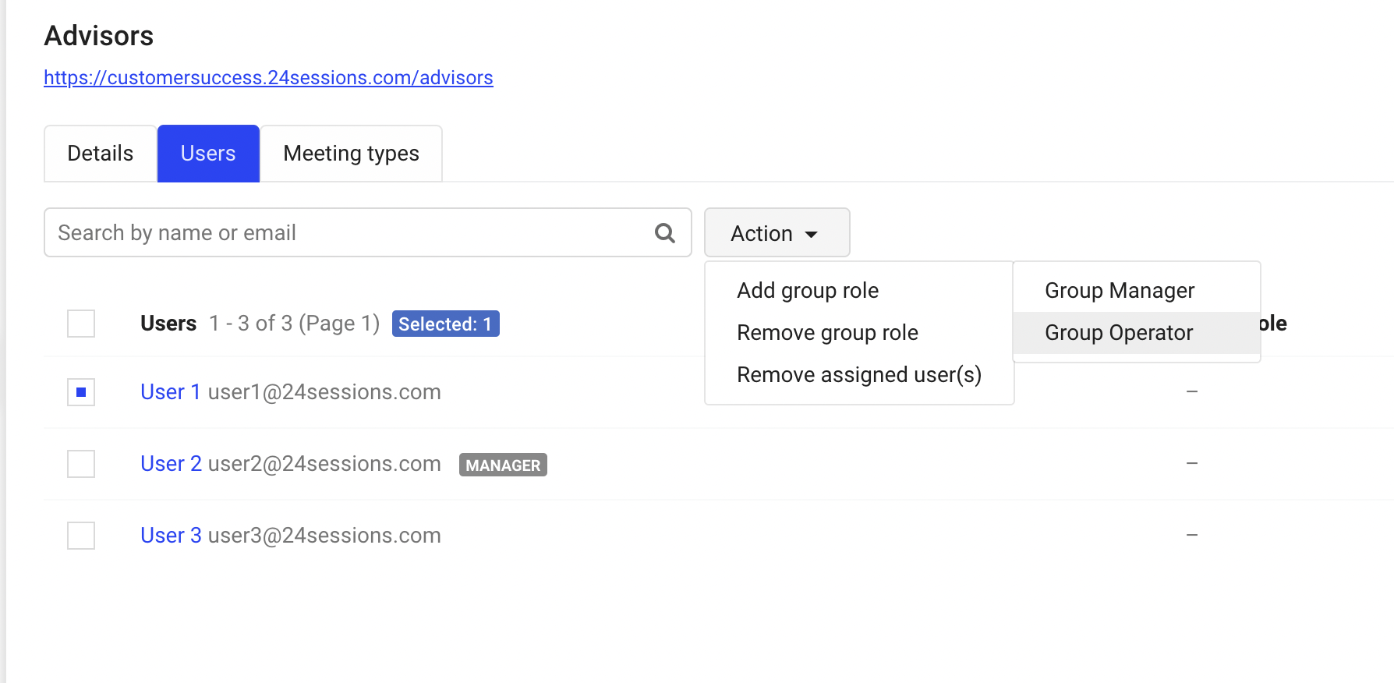
Task: Click the MANAGER badge beside User 2
Action: tap(503, 465)
